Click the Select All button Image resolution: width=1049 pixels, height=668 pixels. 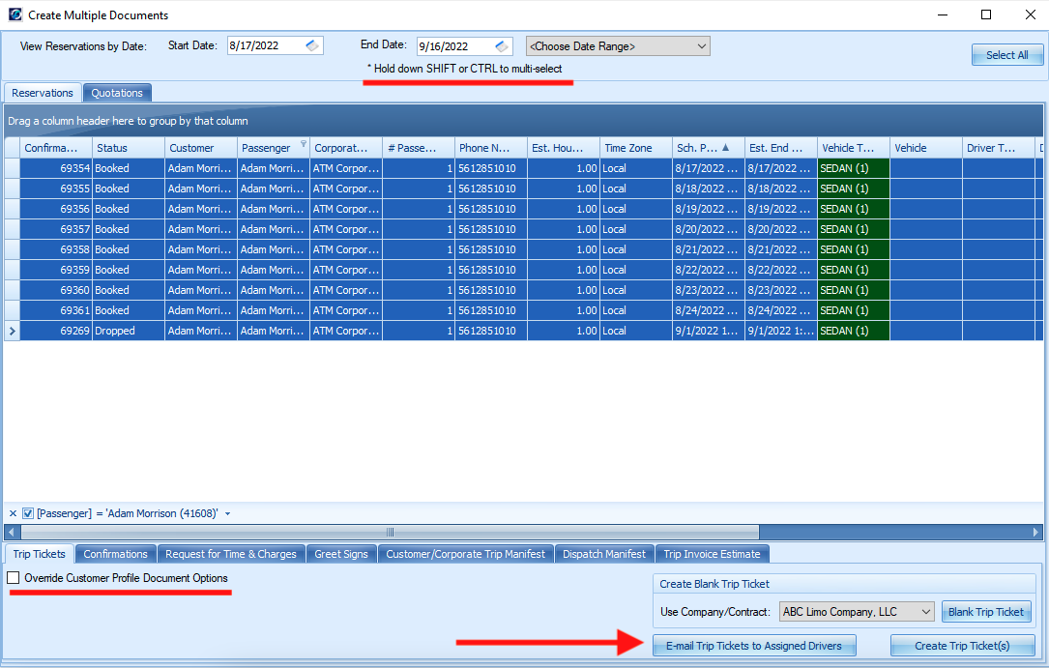pos(1006,55)
